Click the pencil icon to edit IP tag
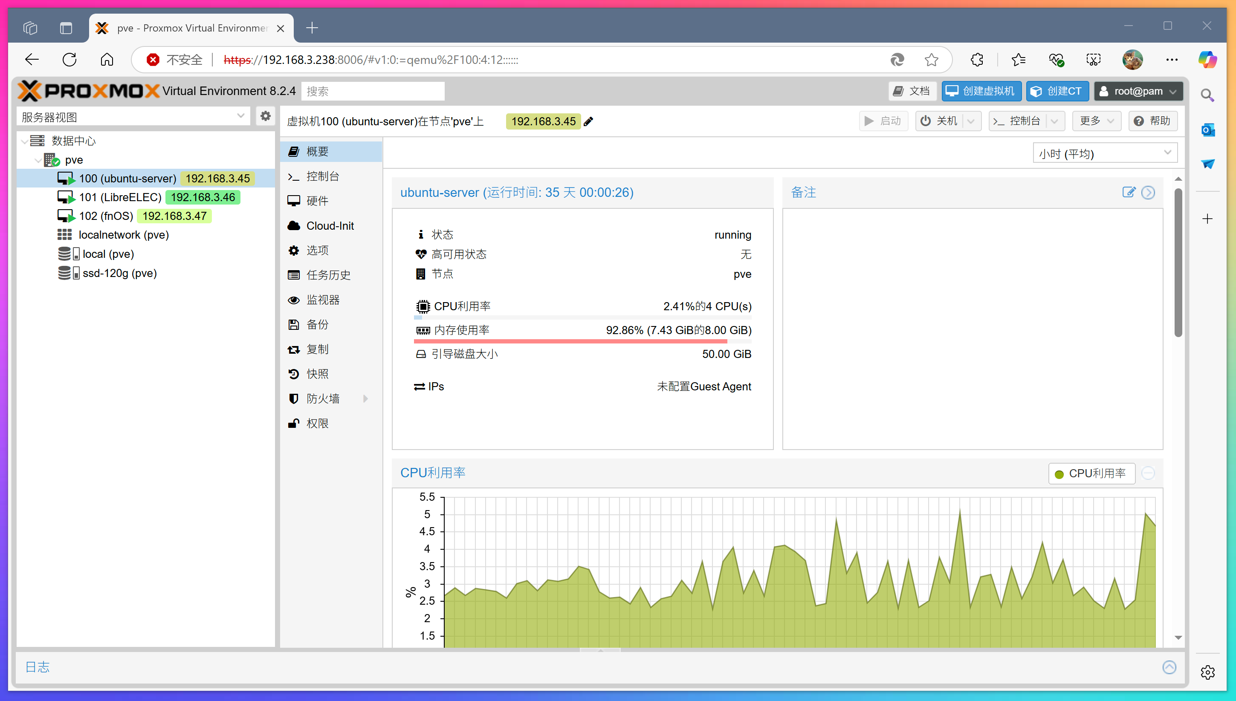The height and width of the screenshot is (701, 1236). (x=588, y=121)
